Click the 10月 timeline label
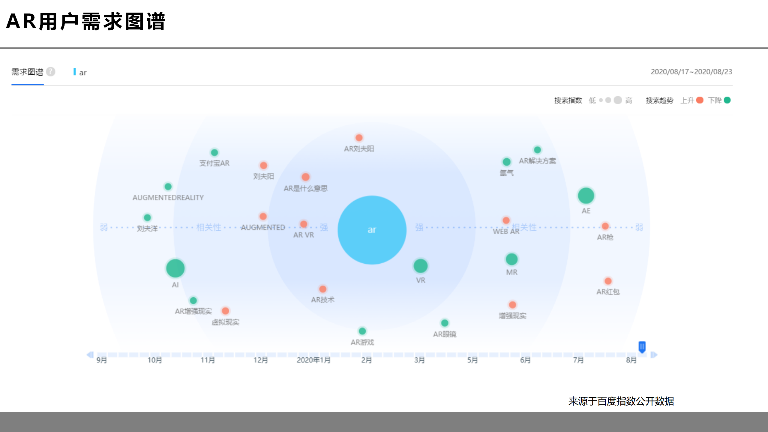Viewport: 768px width, 432px height. click(x=155, y=360)
